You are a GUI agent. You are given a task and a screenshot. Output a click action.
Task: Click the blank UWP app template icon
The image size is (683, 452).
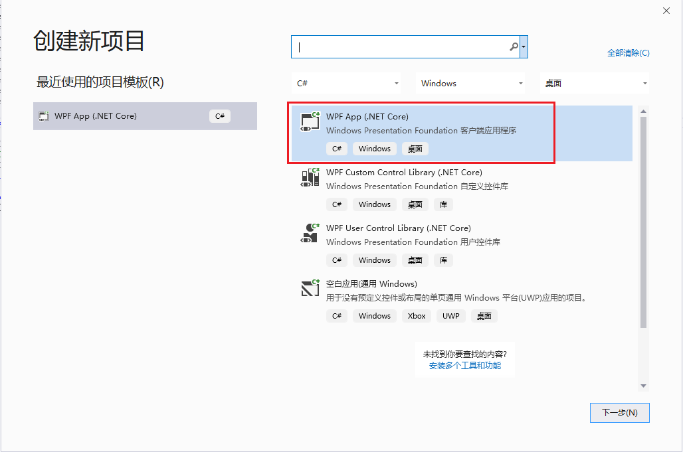(x=310, y=289)
